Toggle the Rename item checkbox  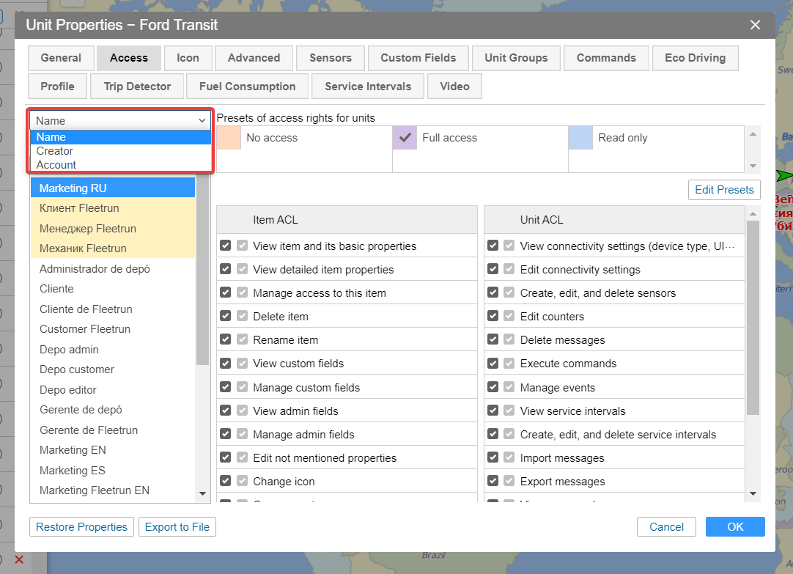coord(226,340)
